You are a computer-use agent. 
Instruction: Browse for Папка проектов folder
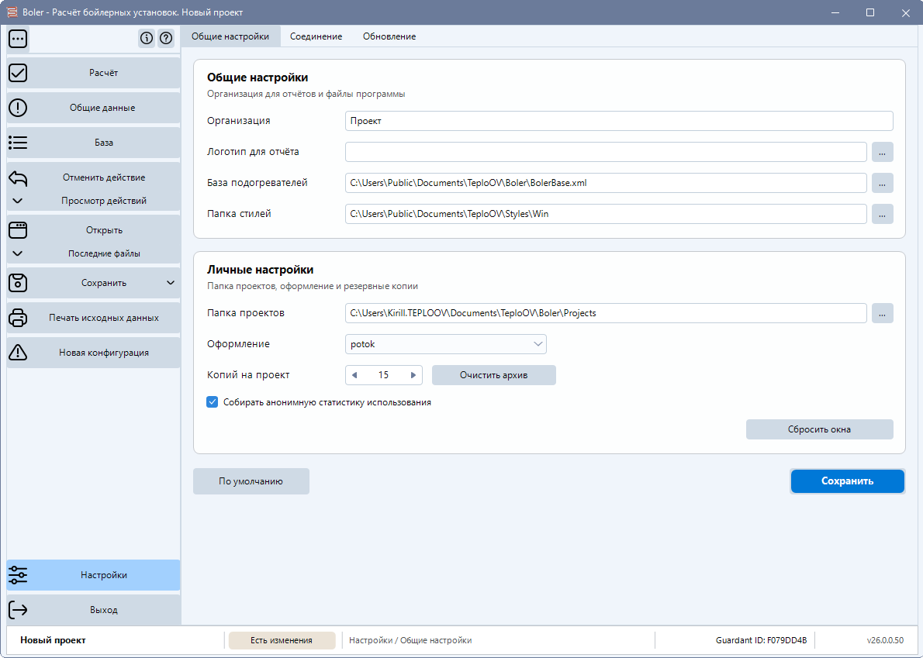pos(882,313)
